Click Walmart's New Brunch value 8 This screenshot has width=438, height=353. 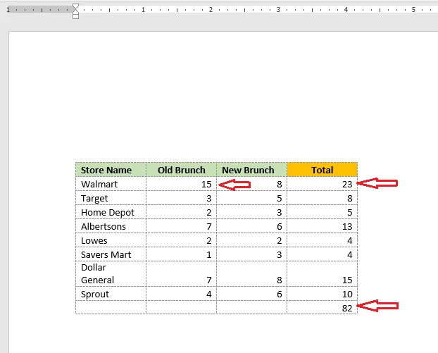click(x=280, y=184)
